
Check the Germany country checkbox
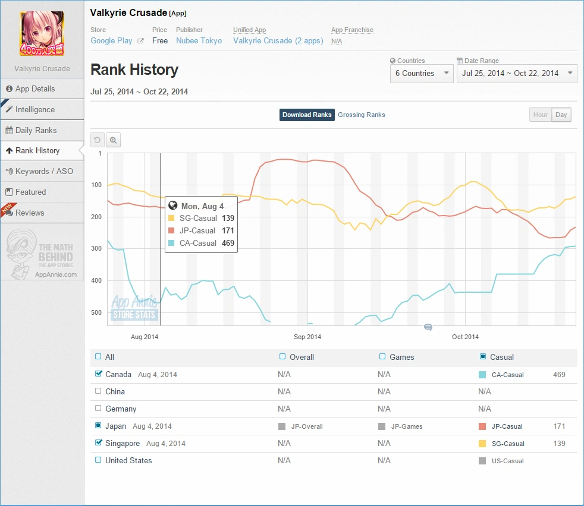click(x=98, y=408)
